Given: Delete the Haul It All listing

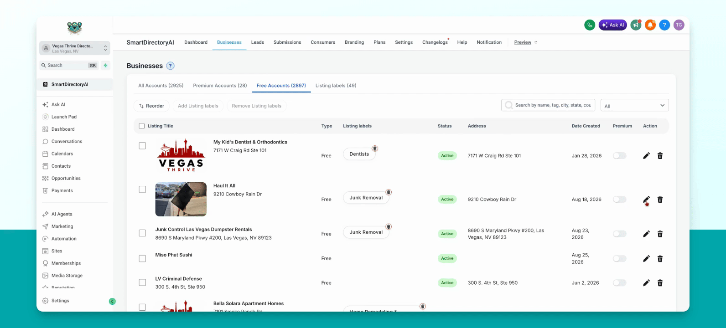Looking at the screenshot, I should pyautogui.click(x=660, y=200).
